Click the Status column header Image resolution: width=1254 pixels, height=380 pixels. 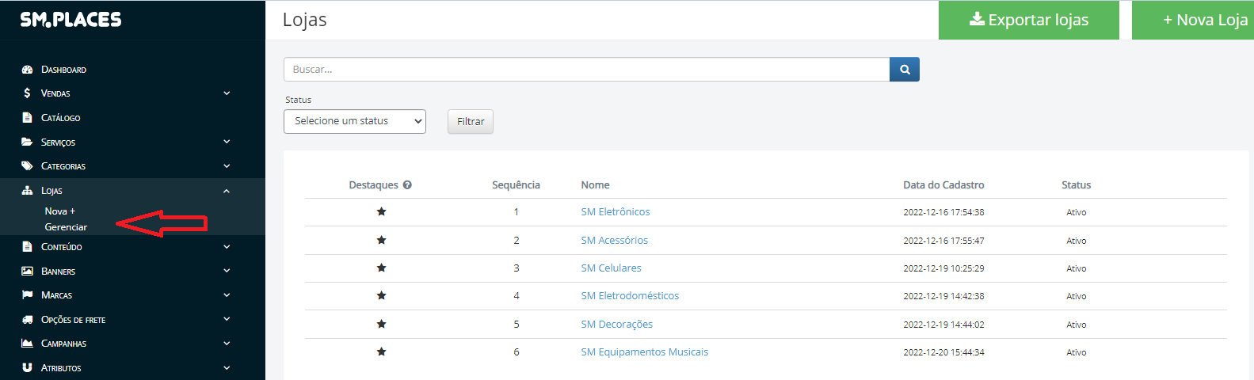point(1076,185)
